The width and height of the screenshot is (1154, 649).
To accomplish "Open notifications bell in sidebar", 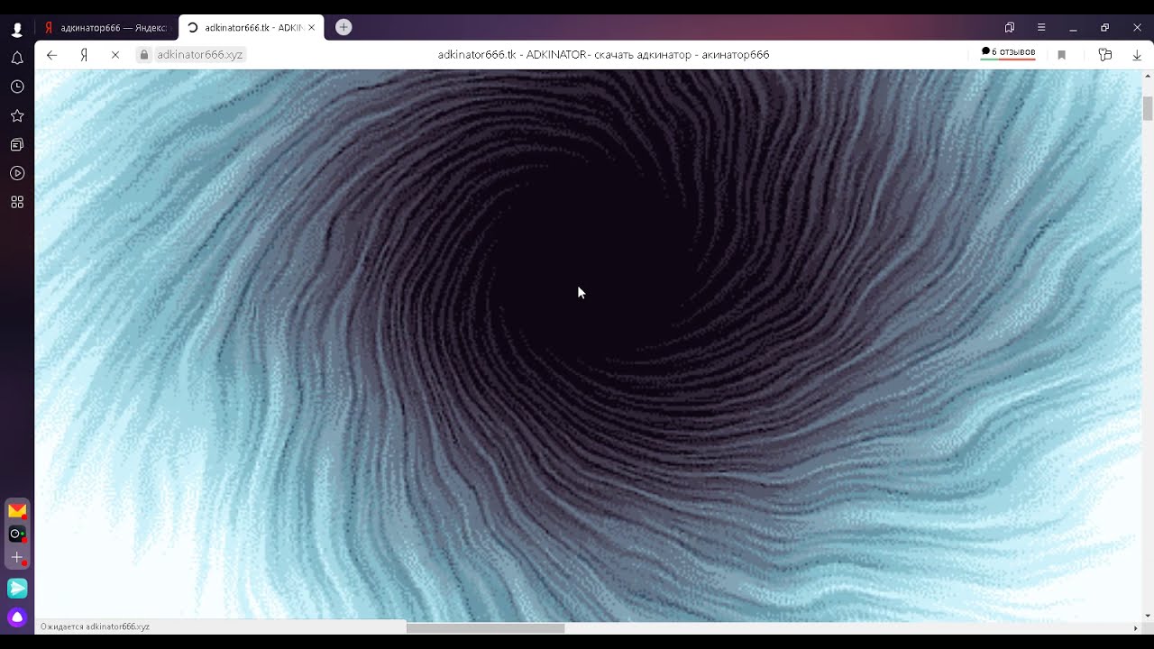I will 17,58.
